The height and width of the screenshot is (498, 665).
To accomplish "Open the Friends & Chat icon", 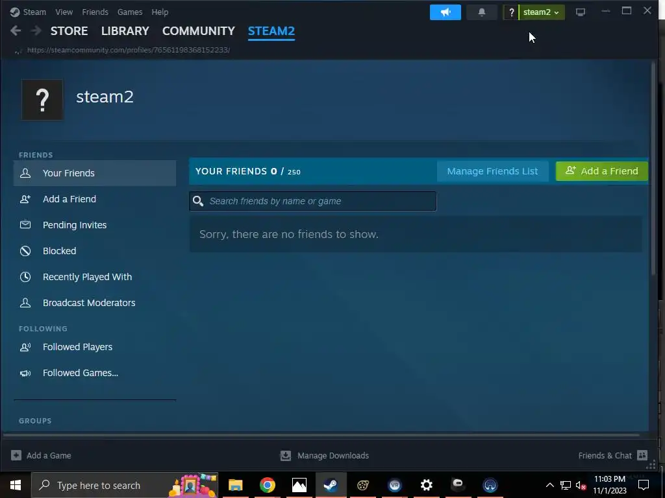I will 642,456.
